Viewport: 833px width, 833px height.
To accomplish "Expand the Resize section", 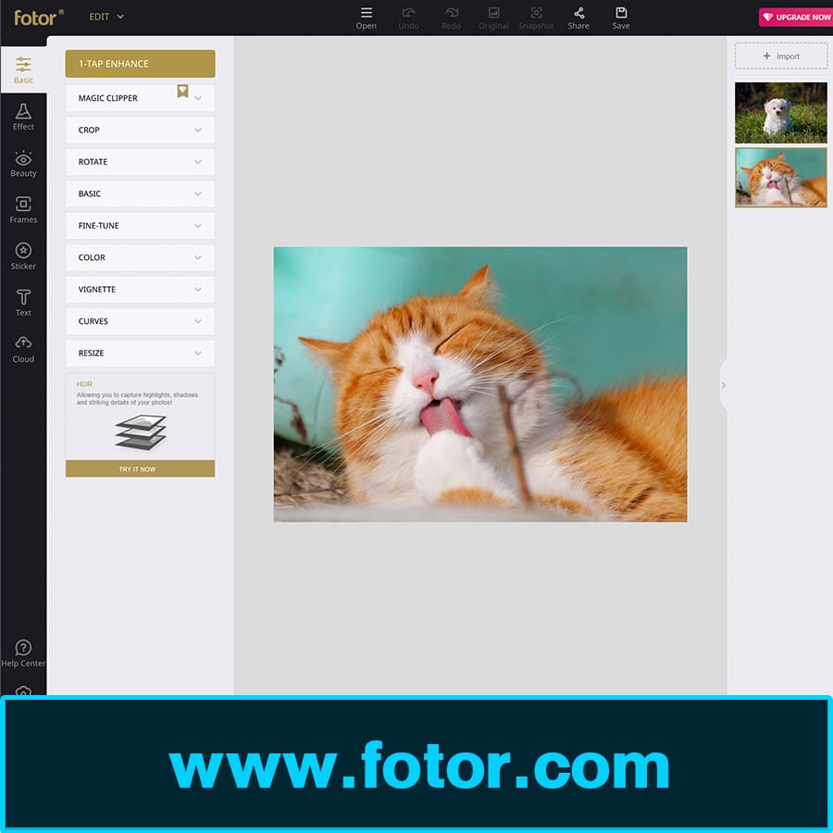I will (x=141, y=354).
